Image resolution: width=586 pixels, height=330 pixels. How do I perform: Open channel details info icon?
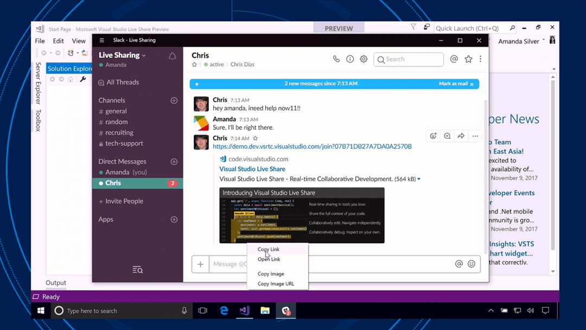[350, 59]
